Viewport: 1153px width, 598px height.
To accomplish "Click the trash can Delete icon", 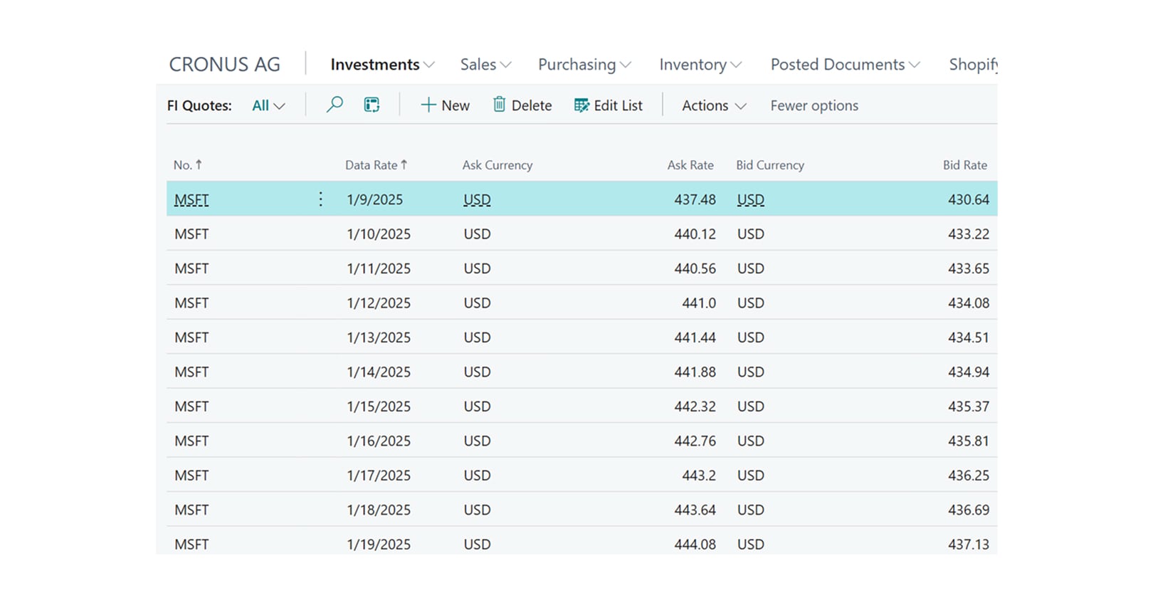I will click(x=499, y=105).
